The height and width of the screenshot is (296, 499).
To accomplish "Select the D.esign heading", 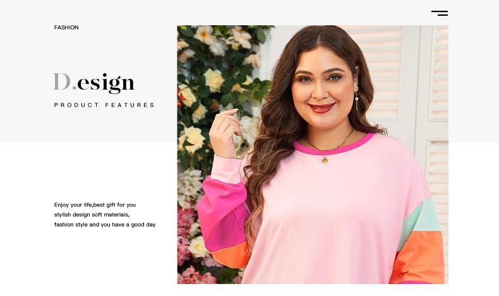I will (94, 83).
